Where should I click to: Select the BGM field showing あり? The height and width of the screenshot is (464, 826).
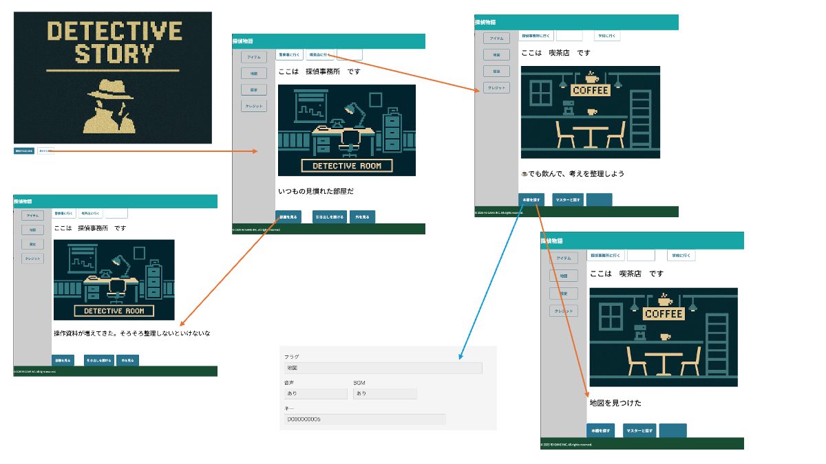(x=385, y=394)
